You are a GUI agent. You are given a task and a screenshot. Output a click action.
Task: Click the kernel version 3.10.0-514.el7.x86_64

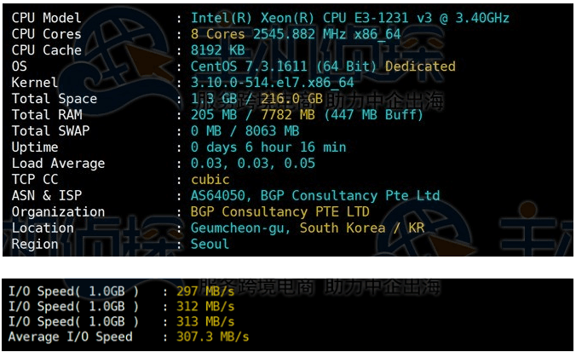[272, 83]
